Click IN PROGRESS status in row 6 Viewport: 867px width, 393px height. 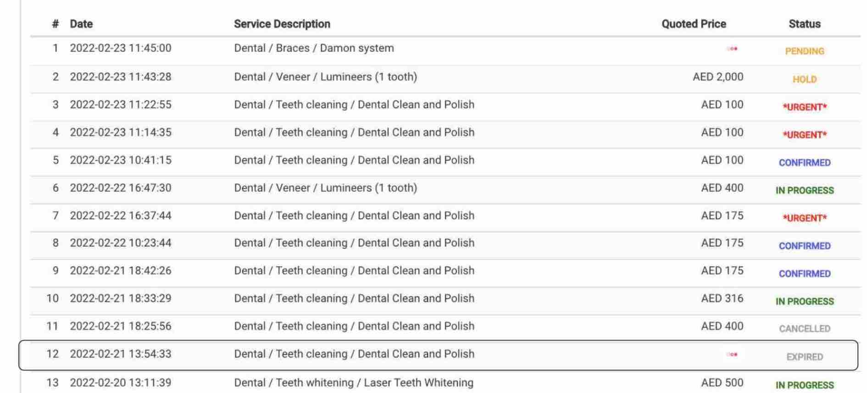(805, 191)
